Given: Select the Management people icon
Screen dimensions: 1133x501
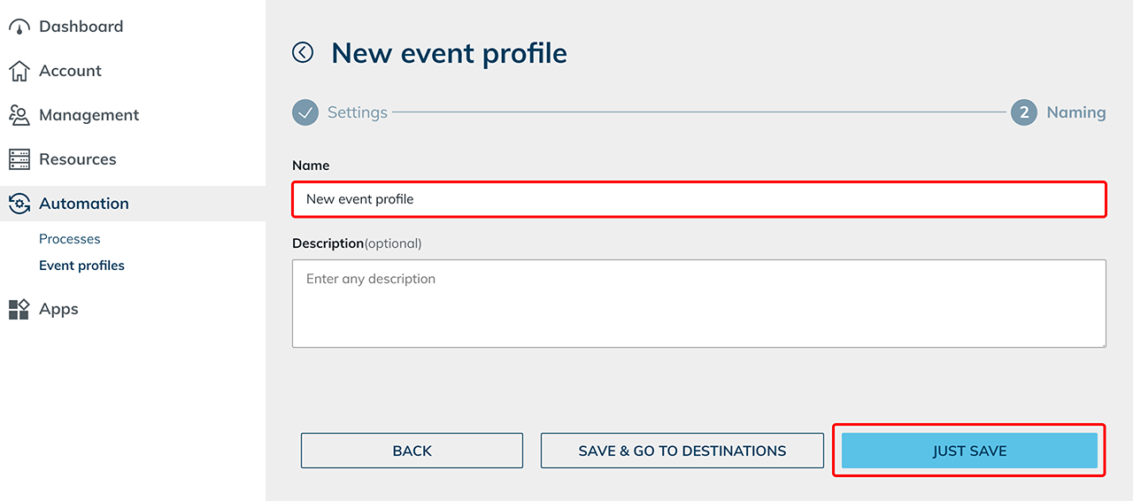Looking at the screenshot, I should point(19,115).
